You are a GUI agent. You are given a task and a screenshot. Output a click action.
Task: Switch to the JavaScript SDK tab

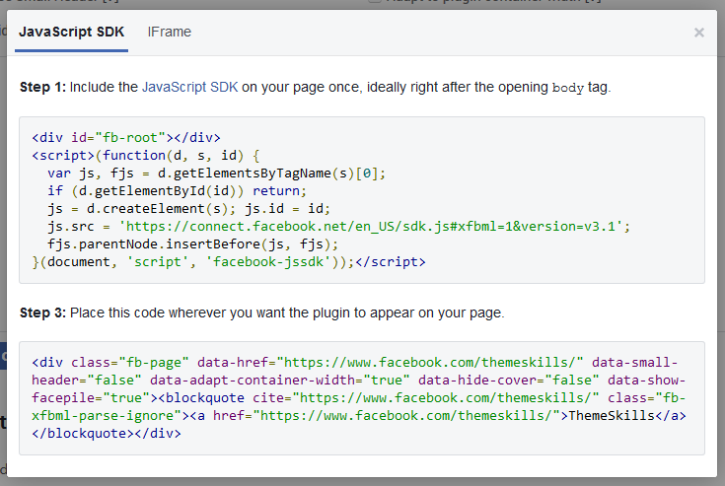click(x=71, y=32)
